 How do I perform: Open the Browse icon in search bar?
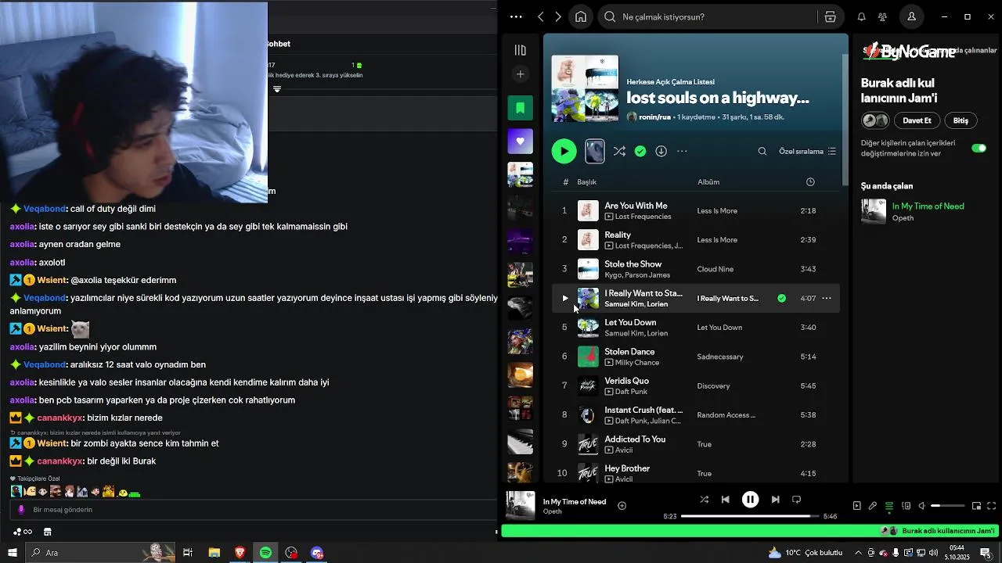pos(831,16)
